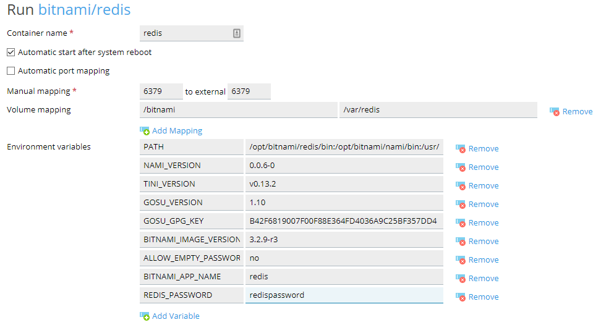This screenshot has width=614, height=325.
Task: Remove the ALLOW_EMPTY_PASSWORD variable
Action: tap(483, 260)
